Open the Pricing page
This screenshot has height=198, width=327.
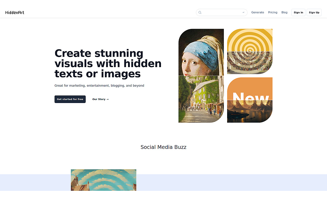point(273,12)
